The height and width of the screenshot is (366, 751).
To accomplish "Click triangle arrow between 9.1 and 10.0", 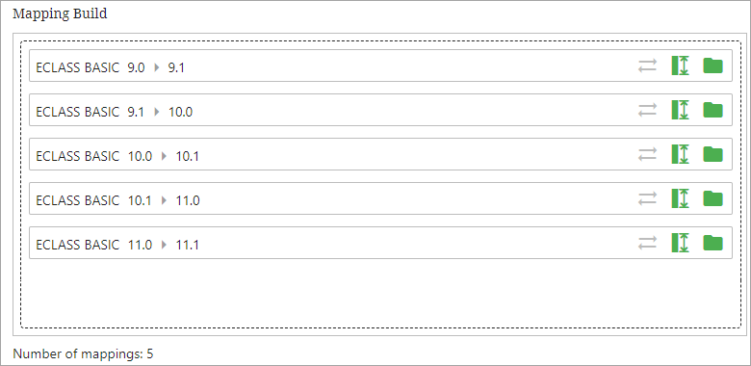I will pyautogui.click(x=157, y=112).
